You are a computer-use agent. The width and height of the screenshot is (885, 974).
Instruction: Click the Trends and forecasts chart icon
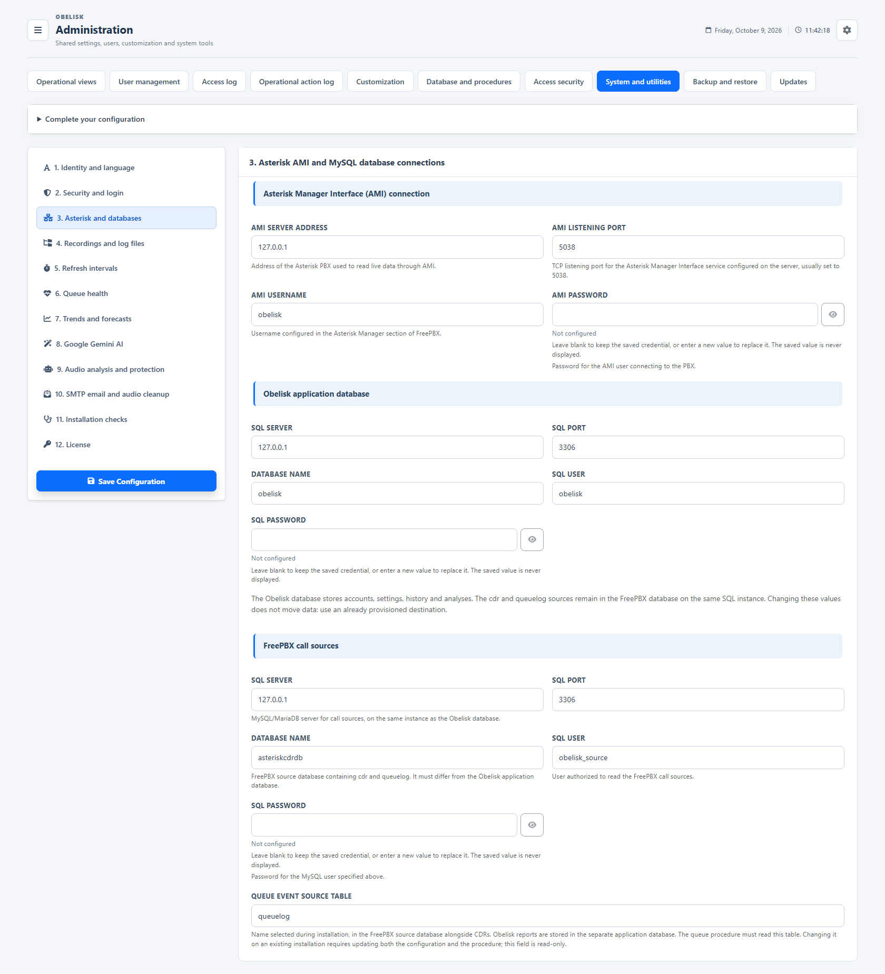47,319
